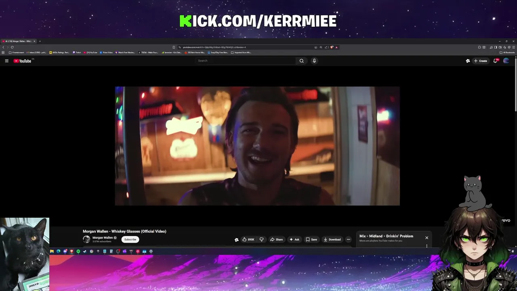This screenshot has height=291, width=517.
Task: Open the YouTube hamburger guide menu
Action: pyautogui.click(x=6, y=61)
